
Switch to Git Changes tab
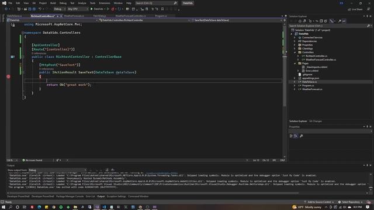pos(316,121)
